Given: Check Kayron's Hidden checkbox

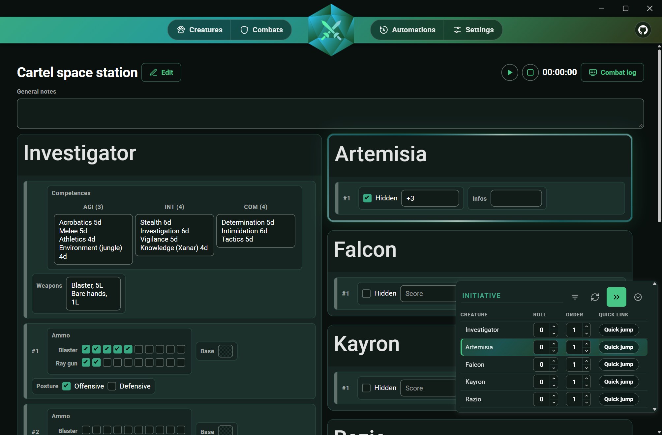Looking at the screenshot, I should point(366,388).
